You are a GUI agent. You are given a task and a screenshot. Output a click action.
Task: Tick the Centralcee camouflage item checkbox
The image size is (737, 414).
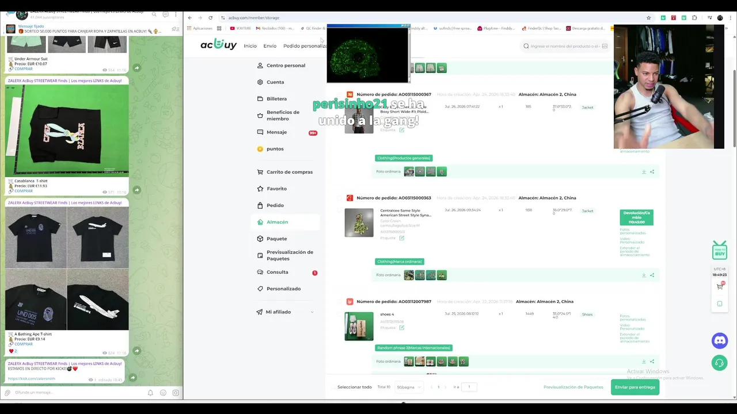pos(339,210)
